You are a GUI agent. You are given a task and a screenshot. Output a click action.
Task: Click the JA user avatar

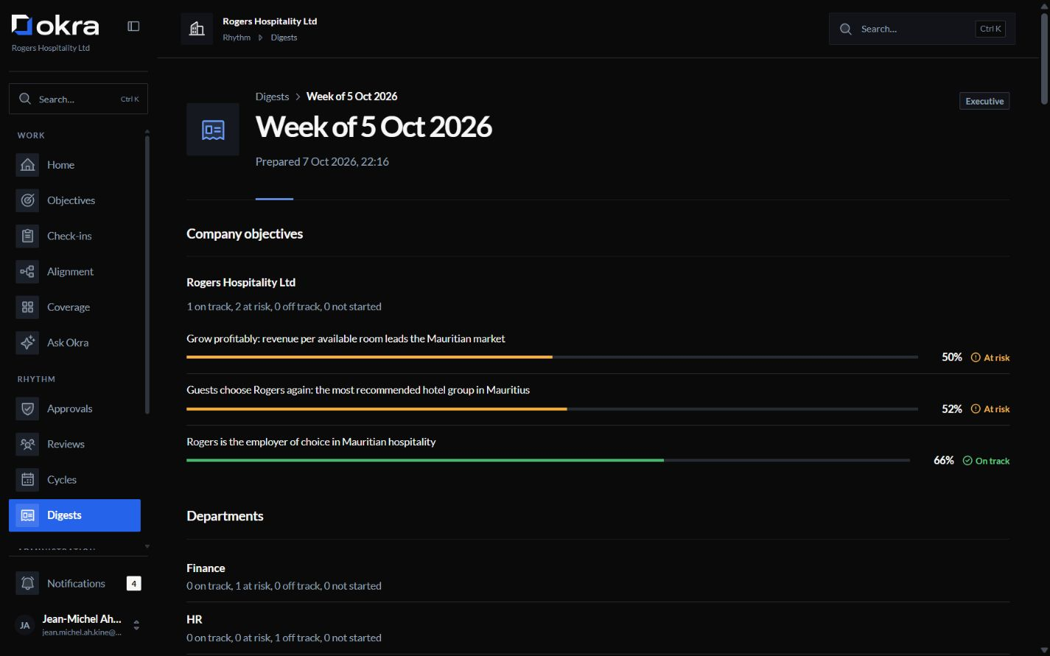[x=25, y=625]
